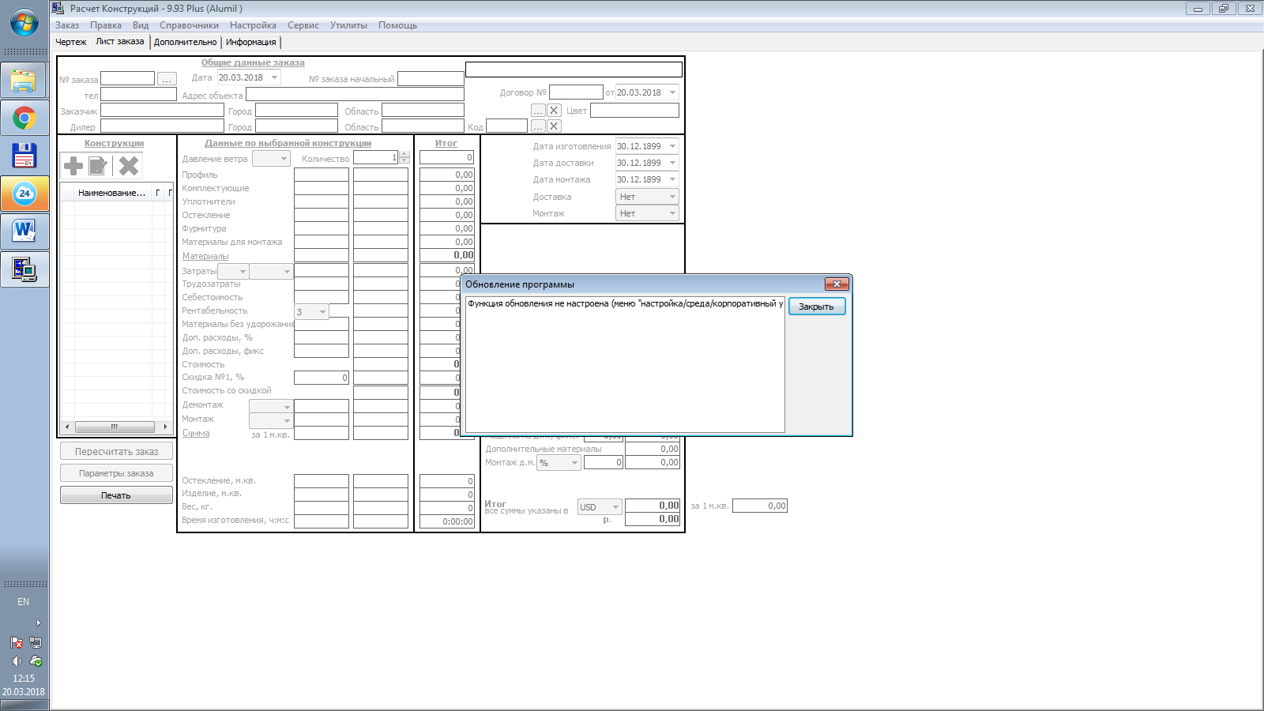This screenshot has width=1264, height=711.
Task: Switch to the Информация tab
Action: (251, 42)
